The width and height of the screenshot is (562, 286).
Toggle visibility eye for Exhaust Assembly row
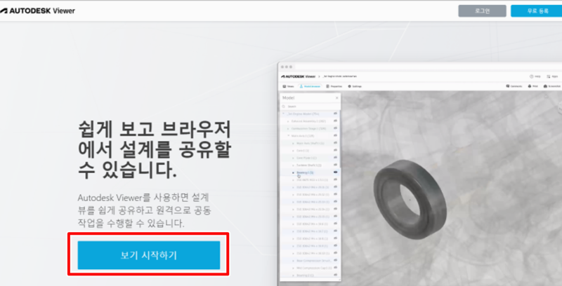click(336, 121)
